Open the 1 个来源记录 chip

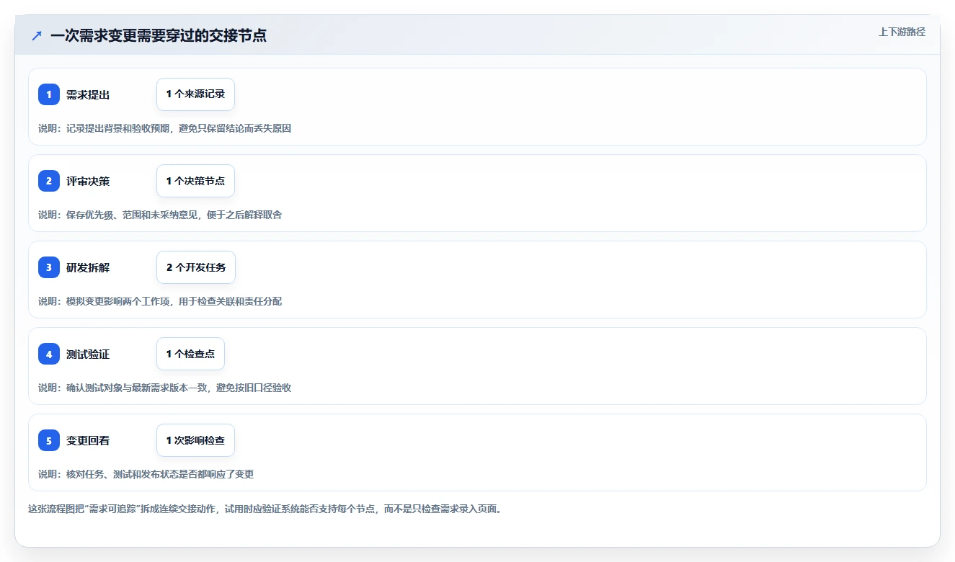click(x=195, y=94)
